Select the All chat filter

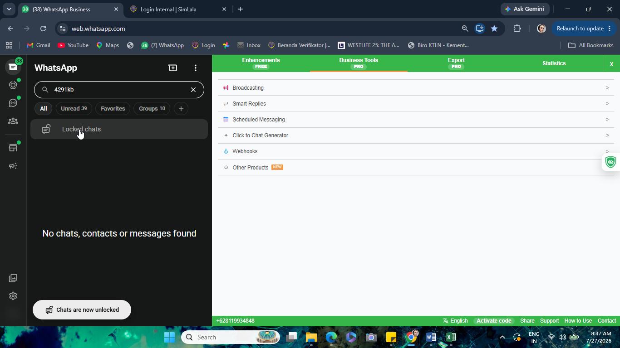click(43, 109)
